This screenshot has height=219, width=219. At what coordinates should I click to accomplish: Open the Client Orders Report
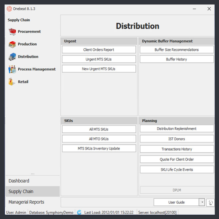point(99,50)
